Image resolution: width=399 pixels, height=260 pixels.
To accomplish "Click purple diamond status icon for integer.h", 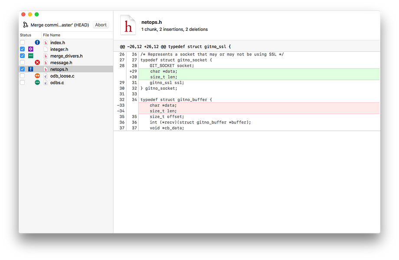I will click(31, 49).
